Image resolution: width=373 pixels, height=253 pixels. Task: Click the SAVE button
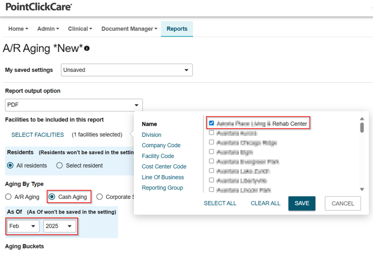[301, 203]
